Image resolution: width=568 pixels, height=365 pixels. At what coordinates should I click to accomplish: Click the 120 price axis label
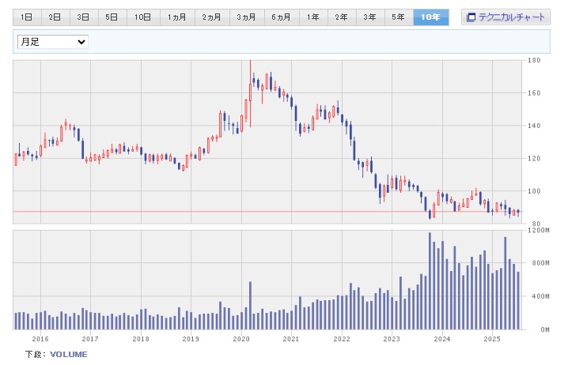point(534,159)
